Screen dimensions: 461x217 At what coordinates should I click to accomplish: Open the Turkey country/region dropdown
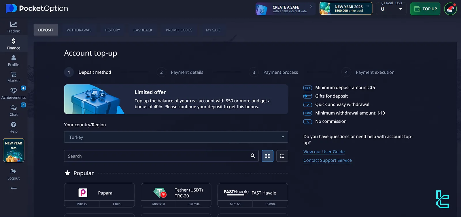[x=176, y=137]
